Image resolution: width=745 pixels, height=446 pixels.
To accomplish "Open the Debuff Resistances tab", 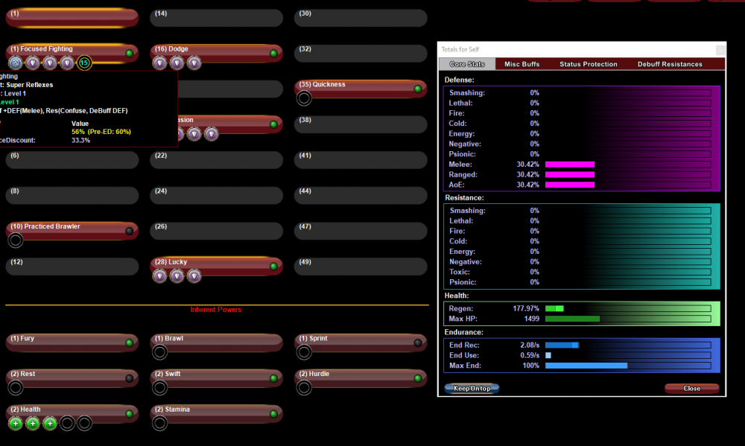I will (x=670, y=64).
